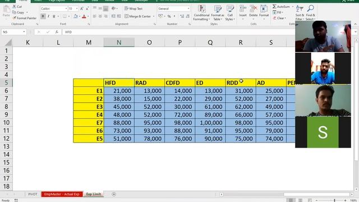The image size is (359, 202).
Task: Toggle center horizontal alignment
Action: tap(100, 16)
